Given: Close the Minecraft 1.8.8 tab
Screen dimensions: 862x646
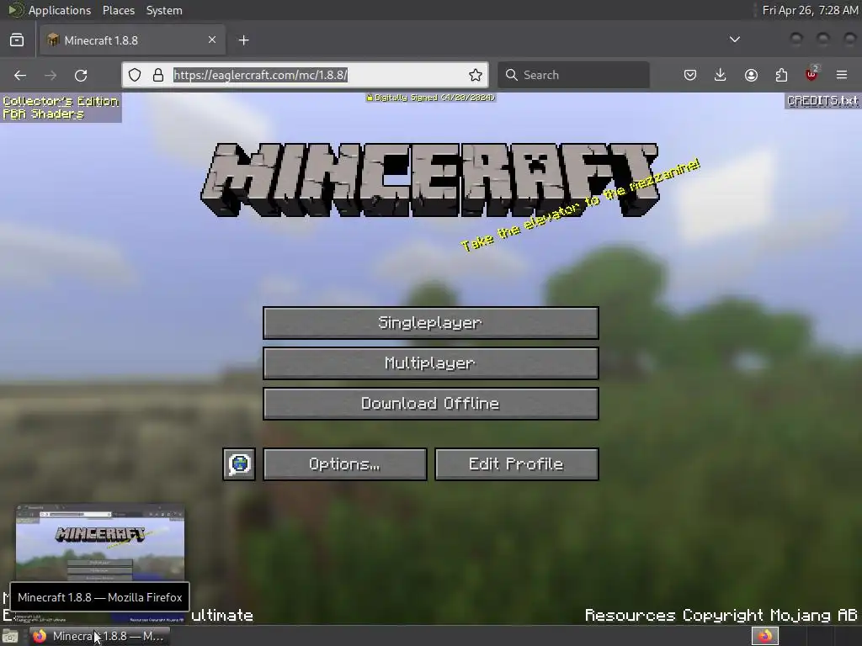Looking at the screenshot, I should (212, 40).
